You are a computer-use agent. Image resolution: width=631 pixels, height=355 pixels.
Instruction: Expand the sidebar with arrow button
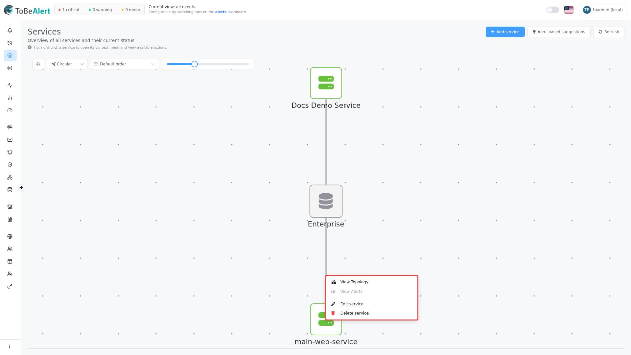click(21, 188)
